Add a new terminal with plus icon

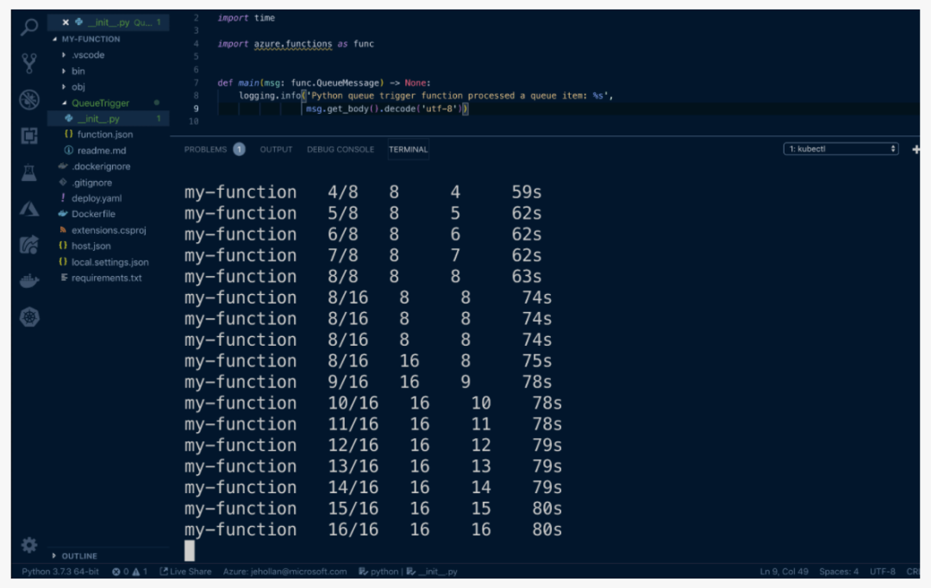(915, 149)
